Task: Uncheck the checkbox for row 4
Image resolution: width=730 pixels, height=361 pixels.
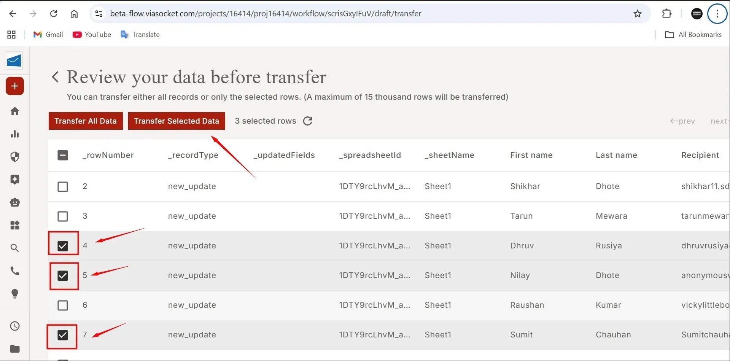Action: (x=62, y=246)
